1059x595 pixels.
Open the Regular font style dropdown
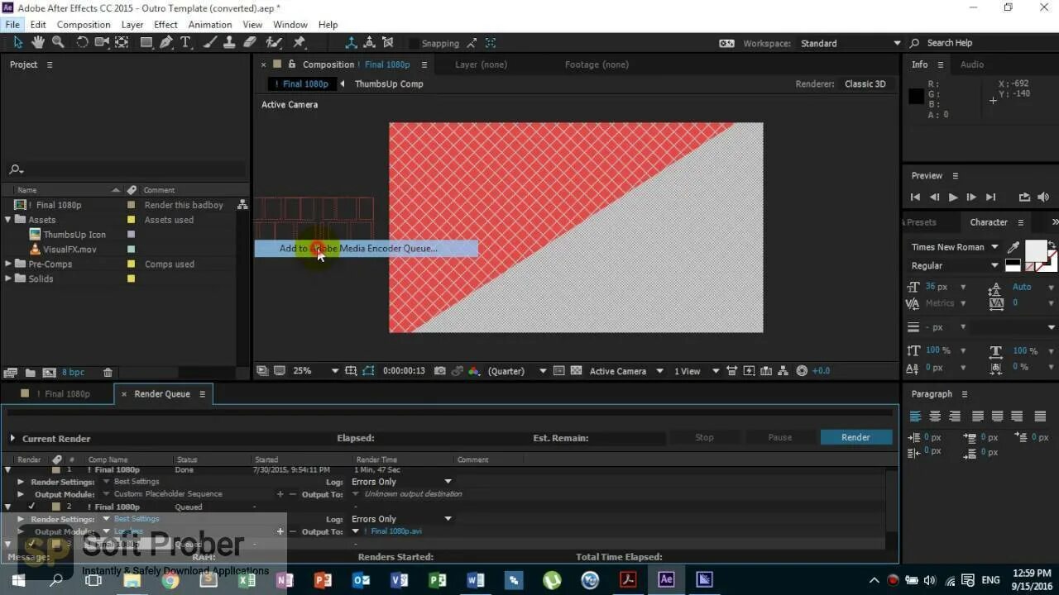point(954,265)
